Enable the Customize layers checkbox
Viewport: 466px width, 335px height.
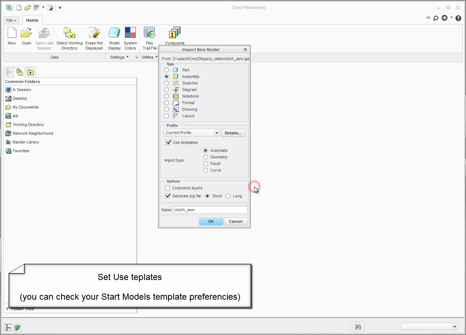[167, 188]
